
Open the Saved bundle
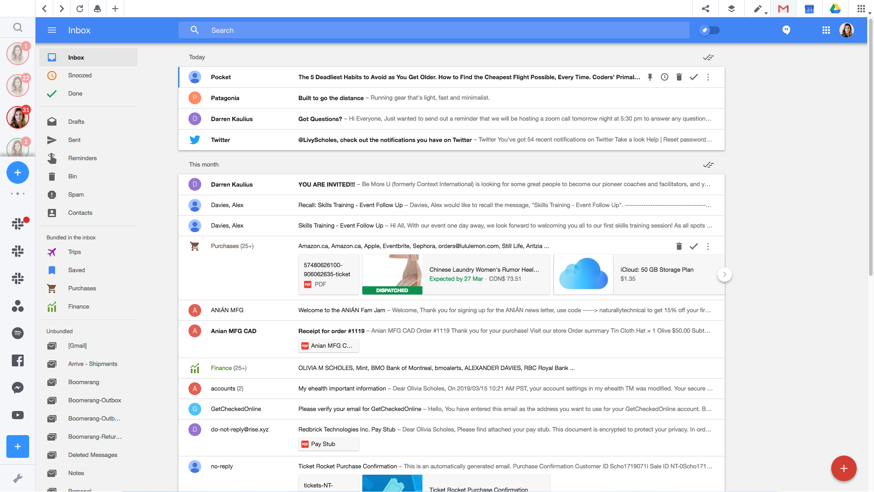point(88,270)
